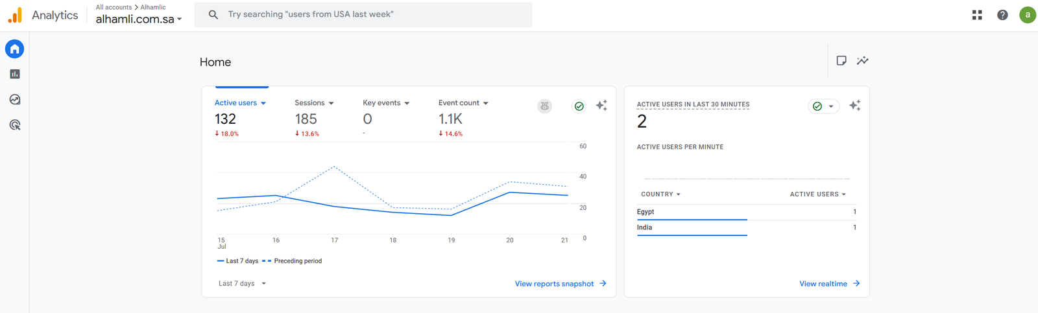This screenshot has height=313, width=1038.
Task: Click the sparkle insights icon in overview card
Action: (x=601, y=105)
